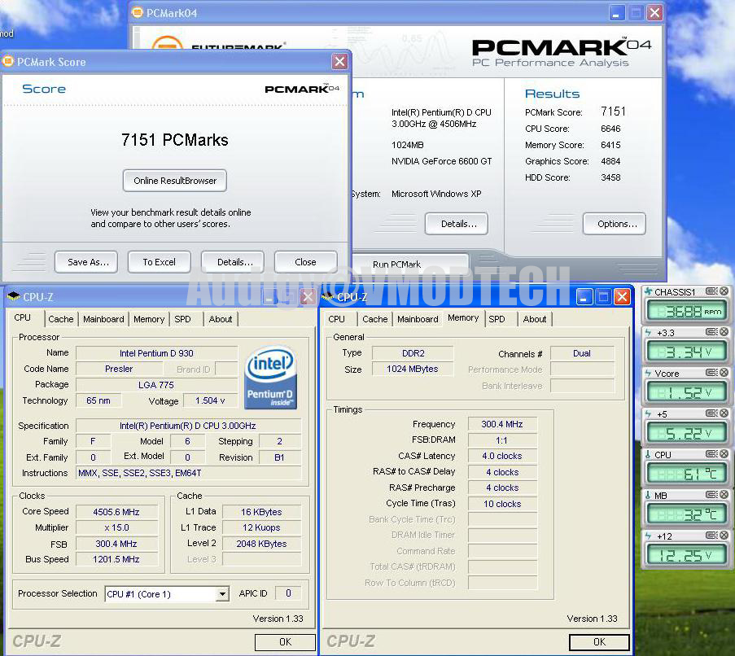Click the Multiplier value 'x 15.0'
This screenshot has height=656, width=735.
(x=116, y=527)
